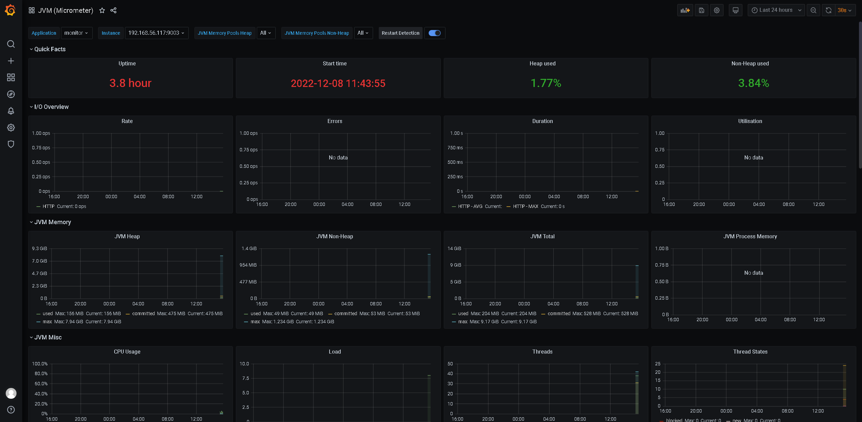Toggle the Restart Detection switch
The height and width of the screenshot is (422, 862).
[435, 33]
